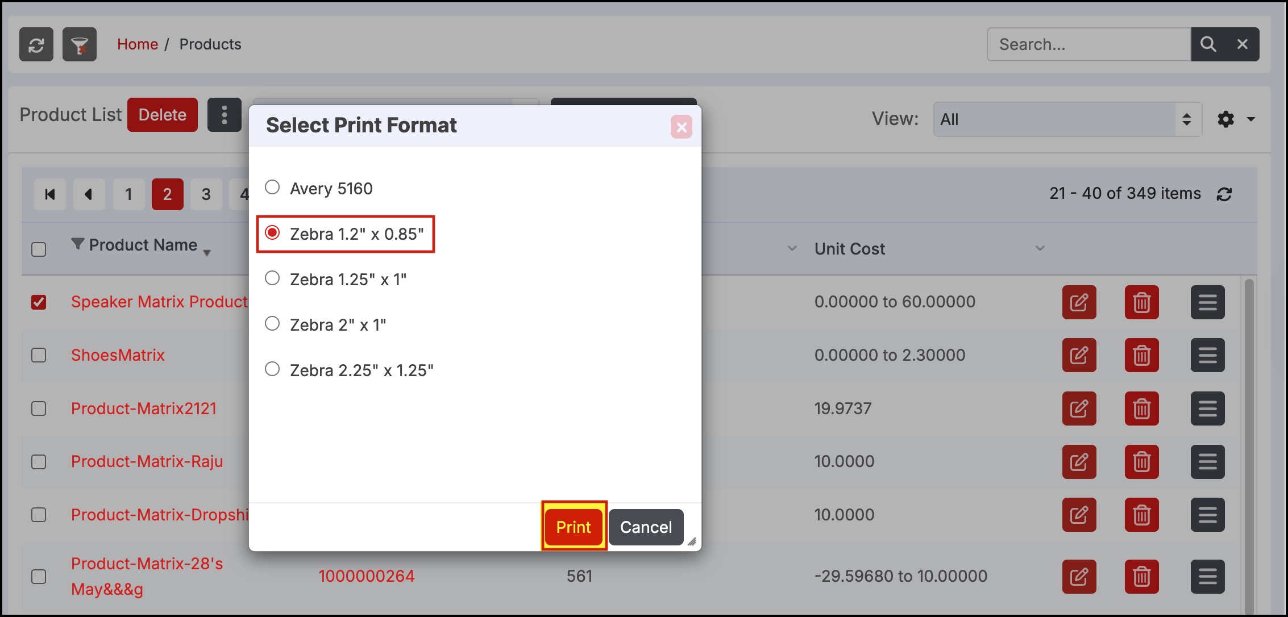Open Home breadcrumb link
Image resolution: width=1288 pixels, height=617 pixels.
pos(138,44)
